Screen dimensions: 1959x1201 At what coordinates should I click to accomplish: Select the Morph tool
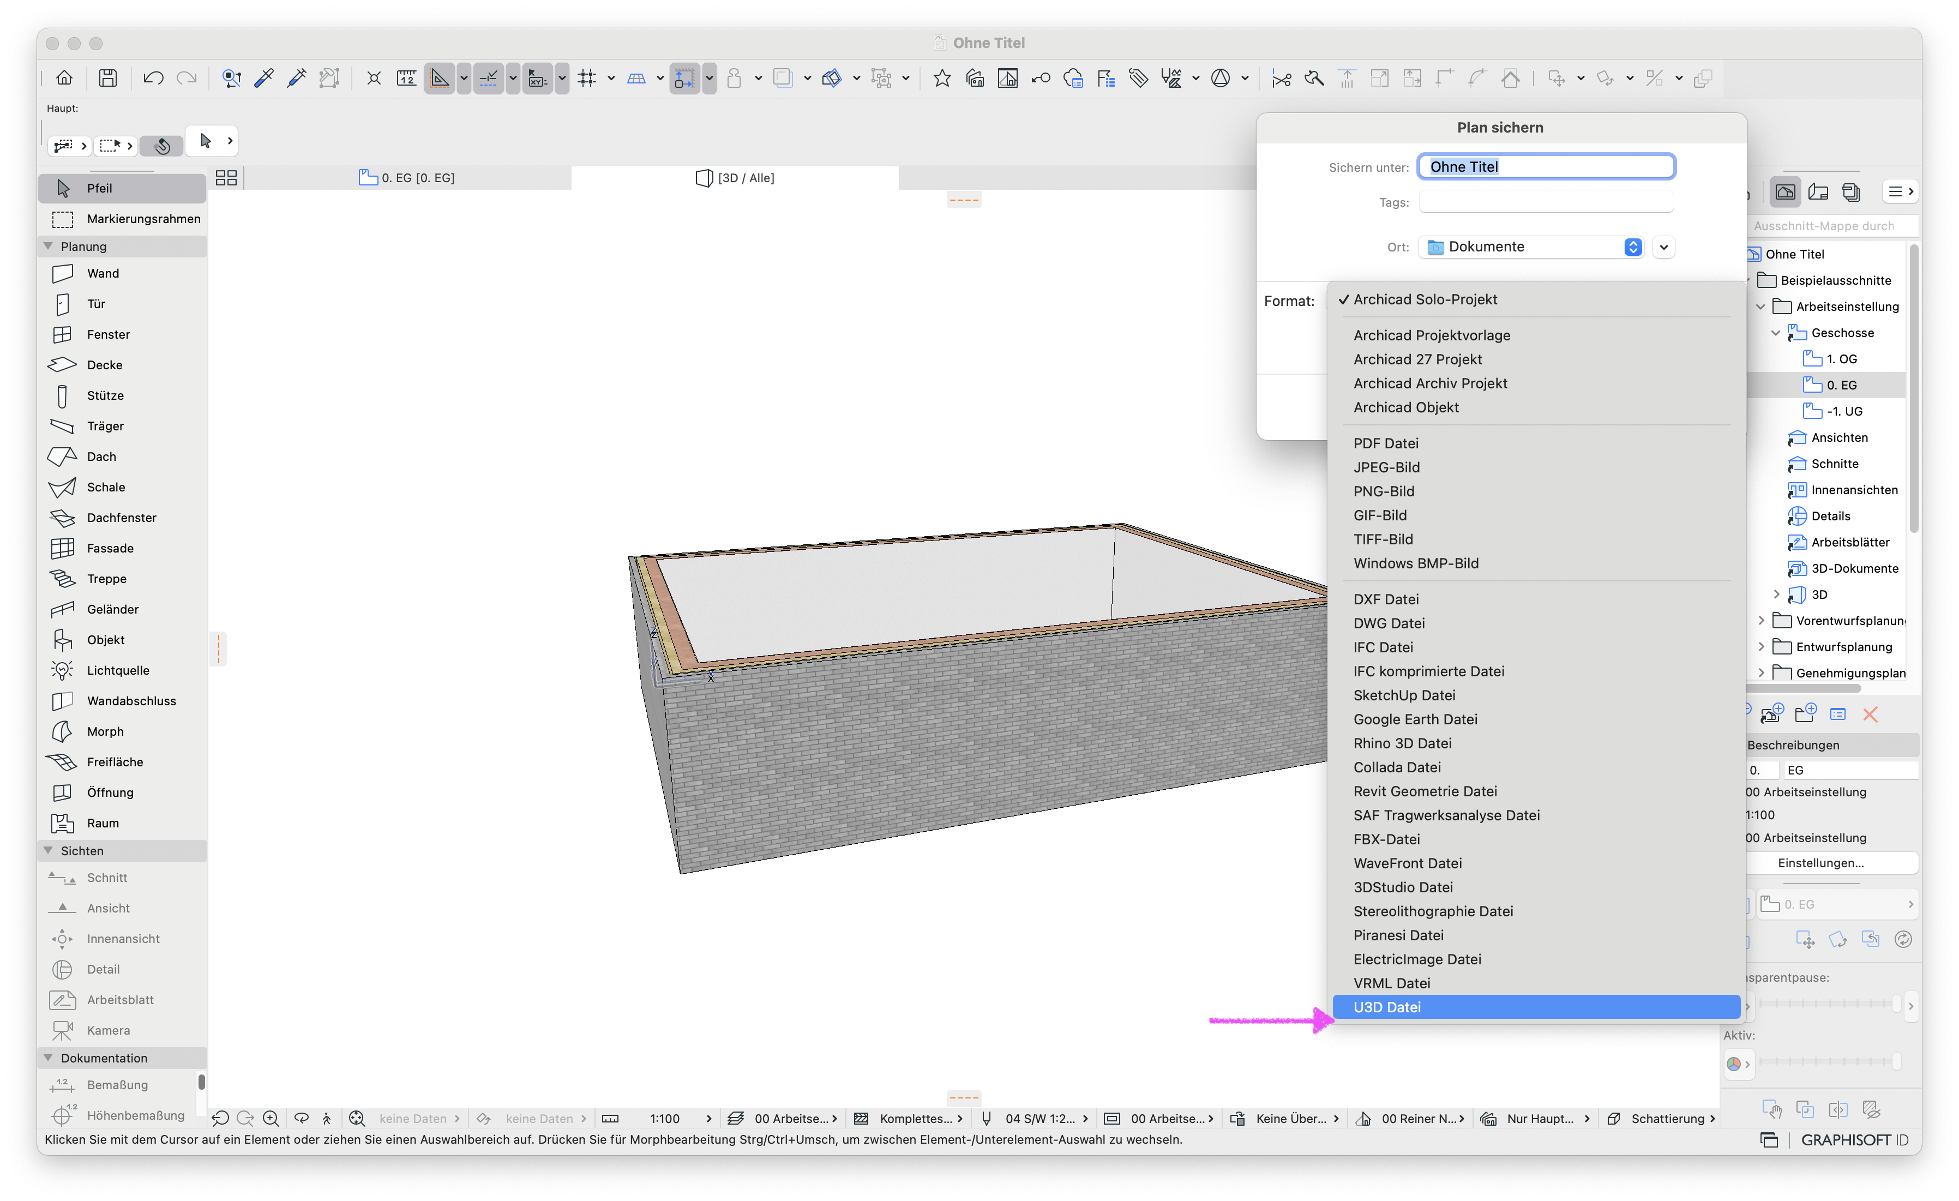(x=122, y=731)
